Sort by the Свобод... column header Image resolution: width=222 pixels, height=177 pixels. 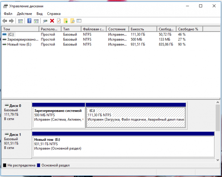click(x=166, y=29)
